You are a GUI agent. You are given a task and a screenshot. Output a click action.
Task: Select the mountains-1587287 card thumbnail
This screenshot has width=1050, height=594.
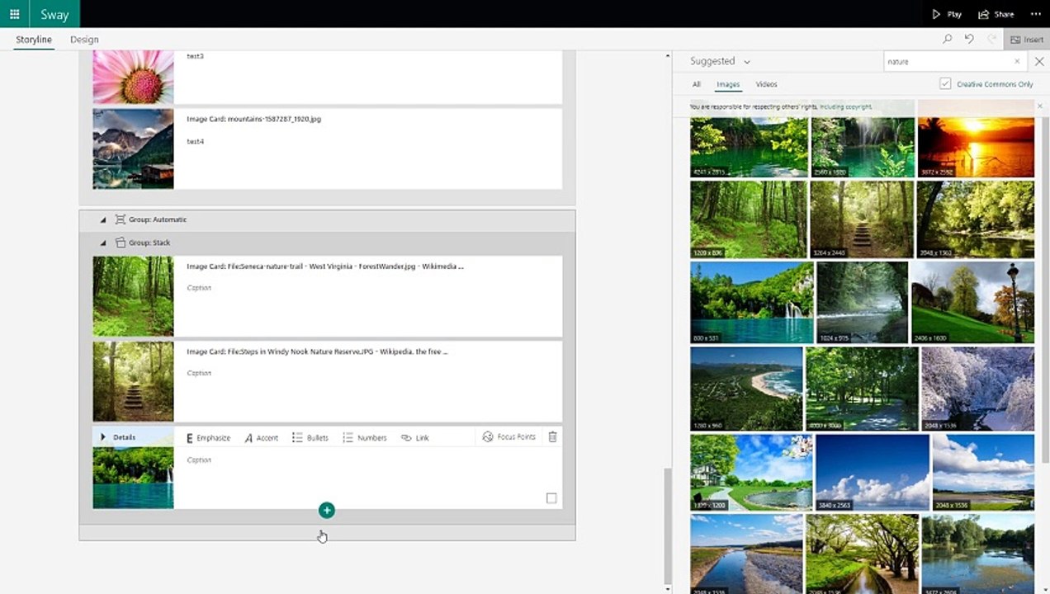133,148
